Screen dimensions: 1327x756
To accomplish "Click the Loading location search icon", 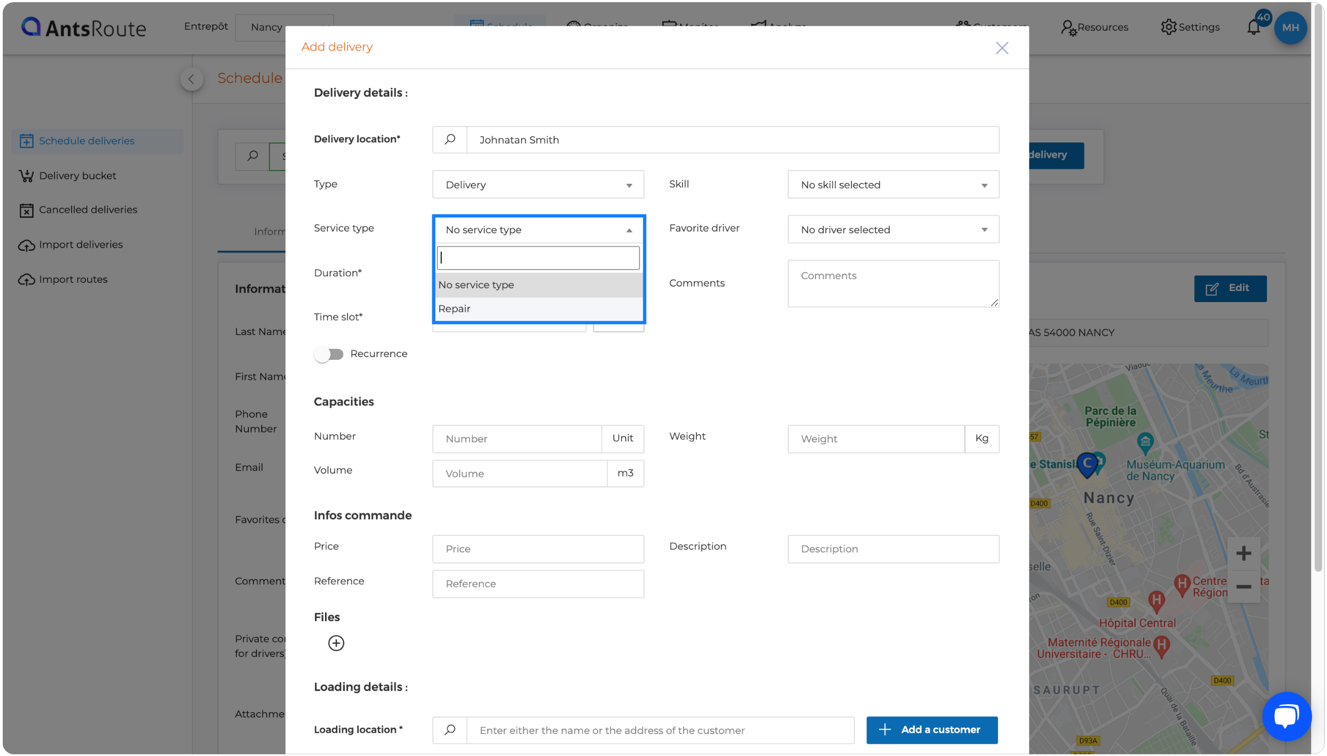I will [x=449, y=730].
